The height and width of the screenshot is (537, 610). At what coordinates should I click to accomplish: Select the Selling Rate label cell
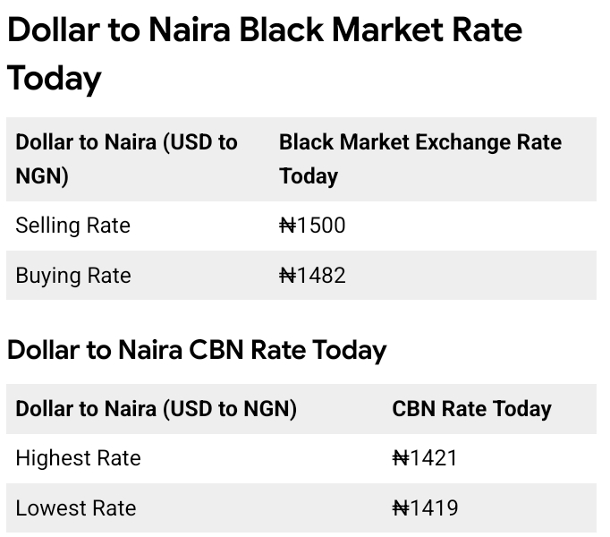click(73, 226)
